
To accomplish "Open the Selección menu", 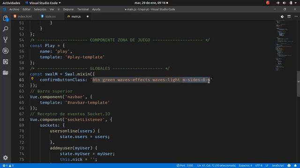I will click(x=40, y=9).
